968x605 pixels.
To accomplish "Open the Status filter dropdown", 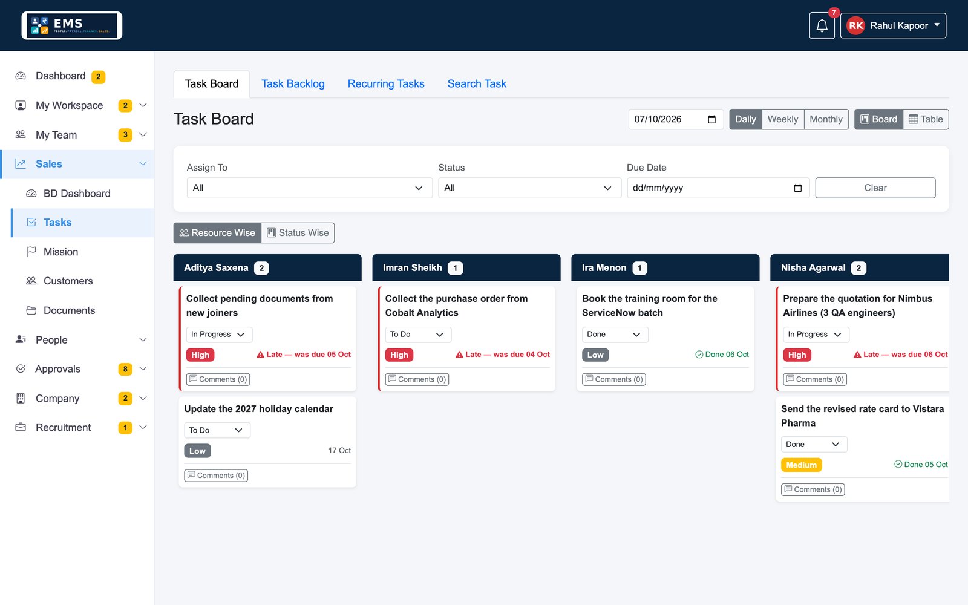I will [x=529, y=188].
